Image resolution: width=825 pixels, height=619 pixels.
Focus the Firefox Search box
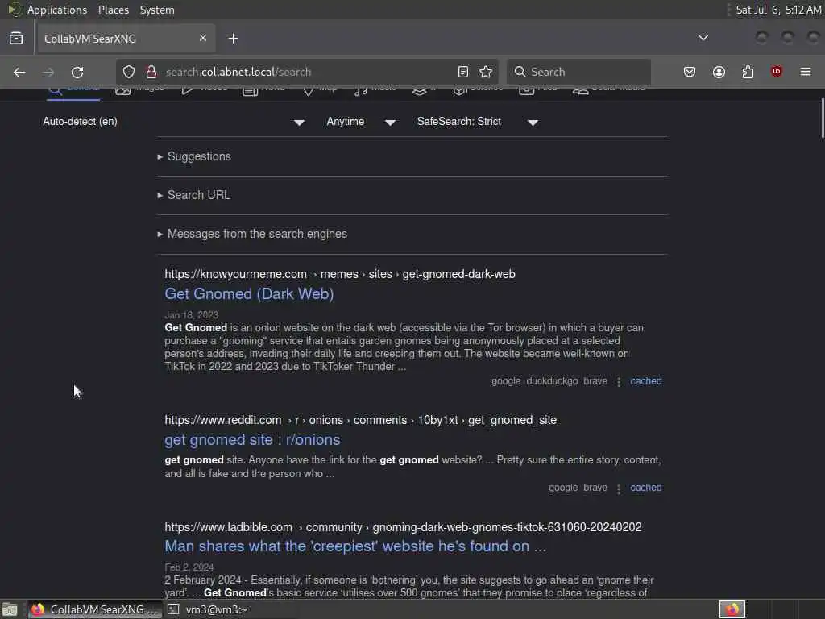tap(578, 72)
